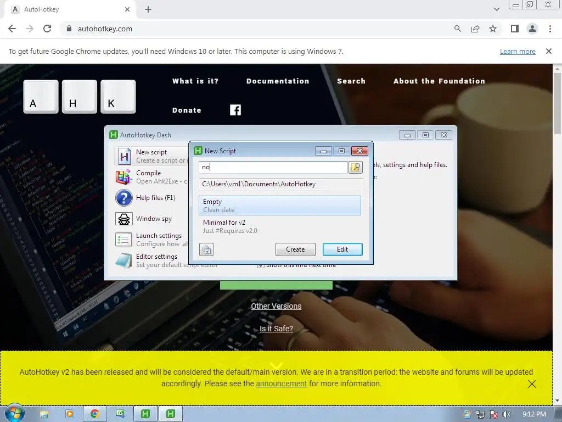Image resolution: width=562 pixels, height=422 pixels.
Task: Click Learn more in Chrome update bar
Action: point(518,51)
